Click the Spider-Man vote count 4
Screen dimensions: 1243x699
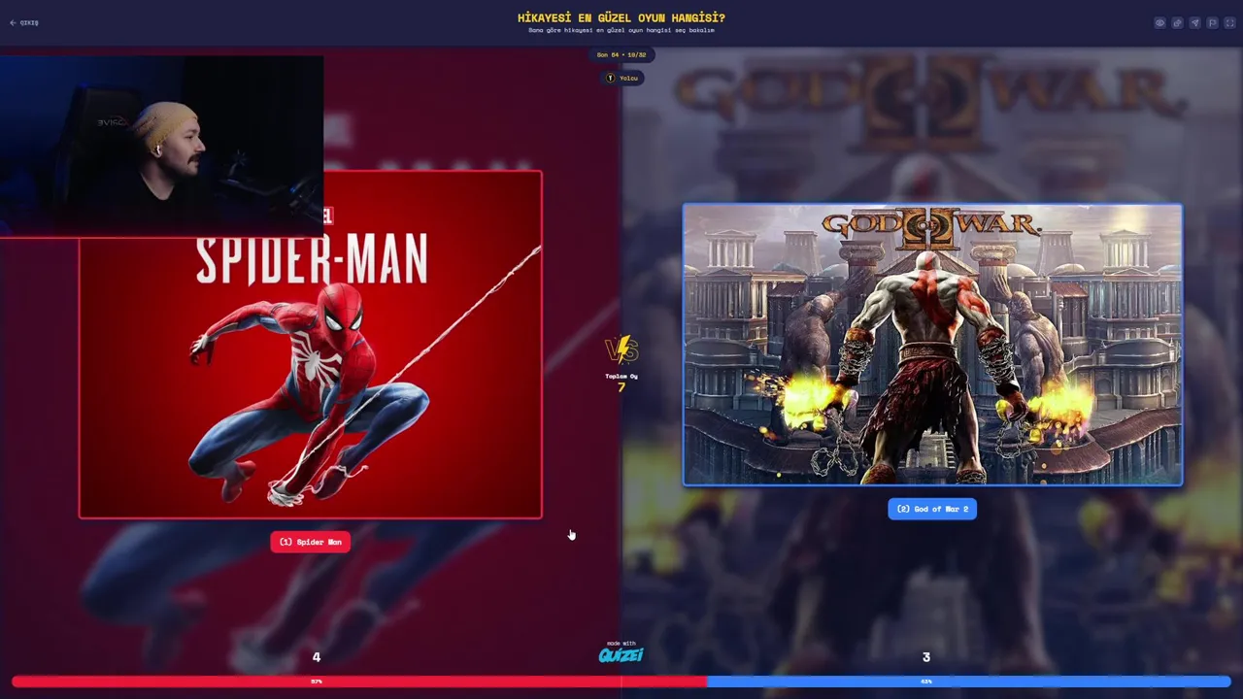point(317,657)
